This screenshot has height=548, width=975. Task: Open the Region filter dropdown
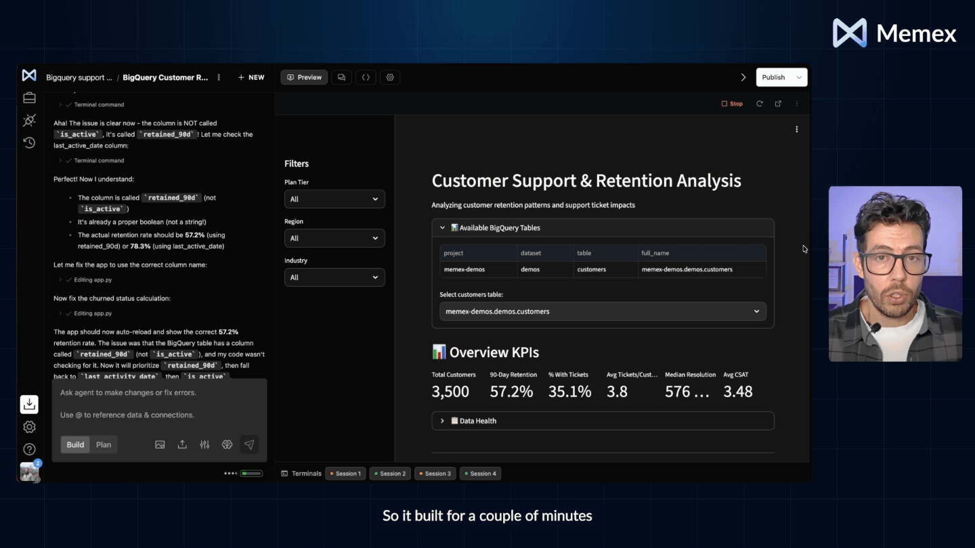click(x=334, y=238)
